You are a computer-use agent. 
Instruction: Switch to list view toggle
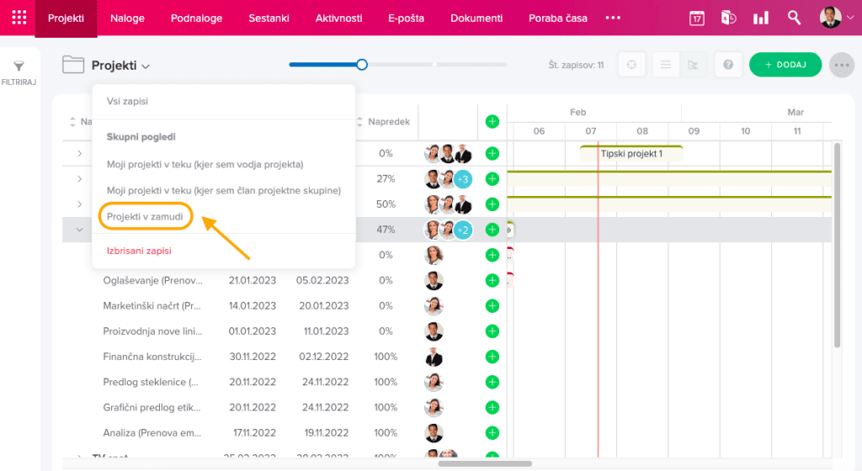pos(665,65)
